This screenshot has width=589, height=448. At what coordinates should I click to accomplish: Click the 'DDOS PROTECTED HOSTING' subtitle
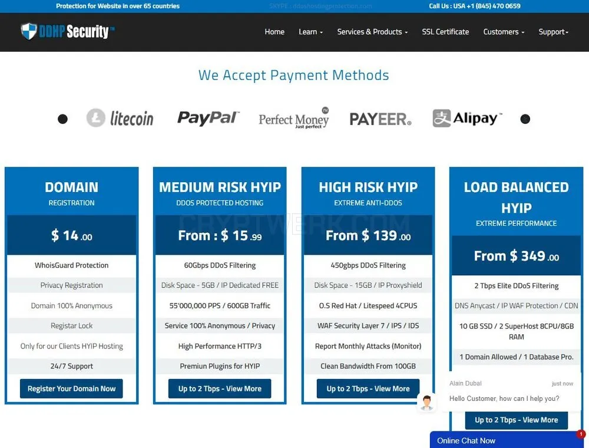[x=220, y=203]
